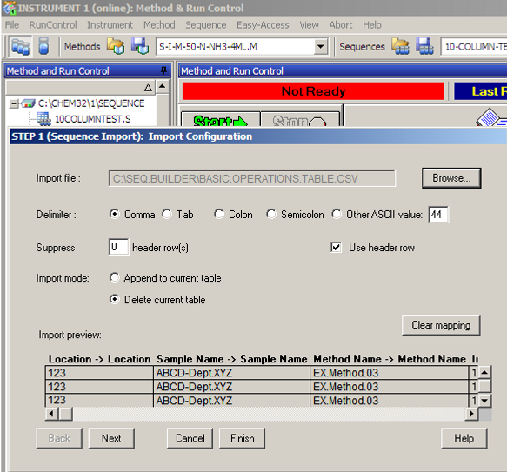The height and width of the screenshot is (472, 507).
Task: Click the Clear mapping button
Action: tap(441, 325)
